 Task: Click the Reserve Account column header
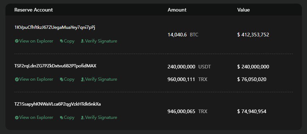point(34,10)
